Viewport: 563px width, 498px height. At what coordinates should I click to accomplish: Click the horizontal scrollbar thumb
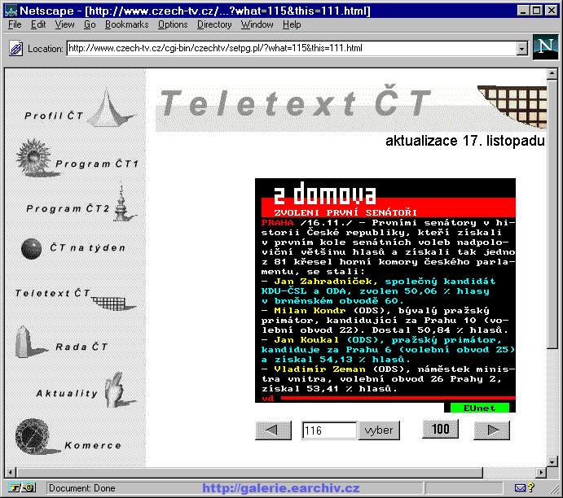click(x=250, y=472)
